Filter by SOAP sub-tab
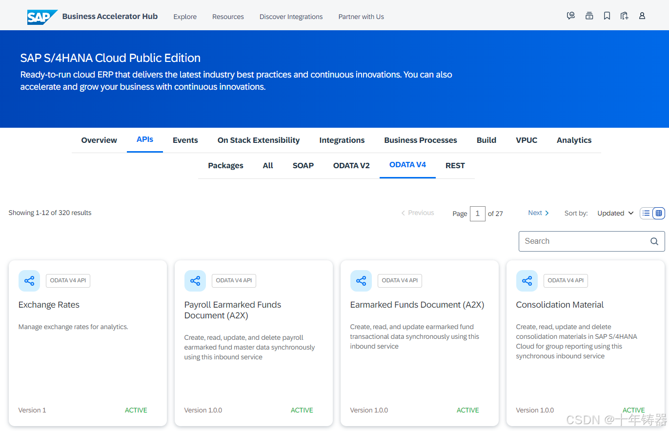 pos(303,165)
